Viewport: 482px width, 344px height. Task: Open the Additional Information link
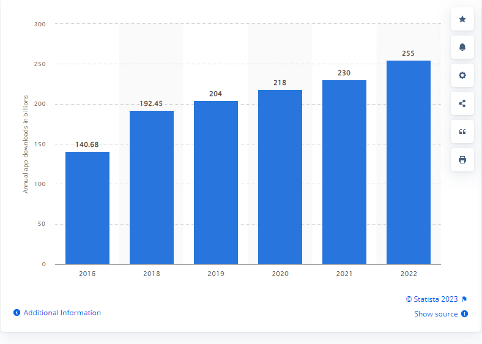pyautogui.click(x=62, y=313)
